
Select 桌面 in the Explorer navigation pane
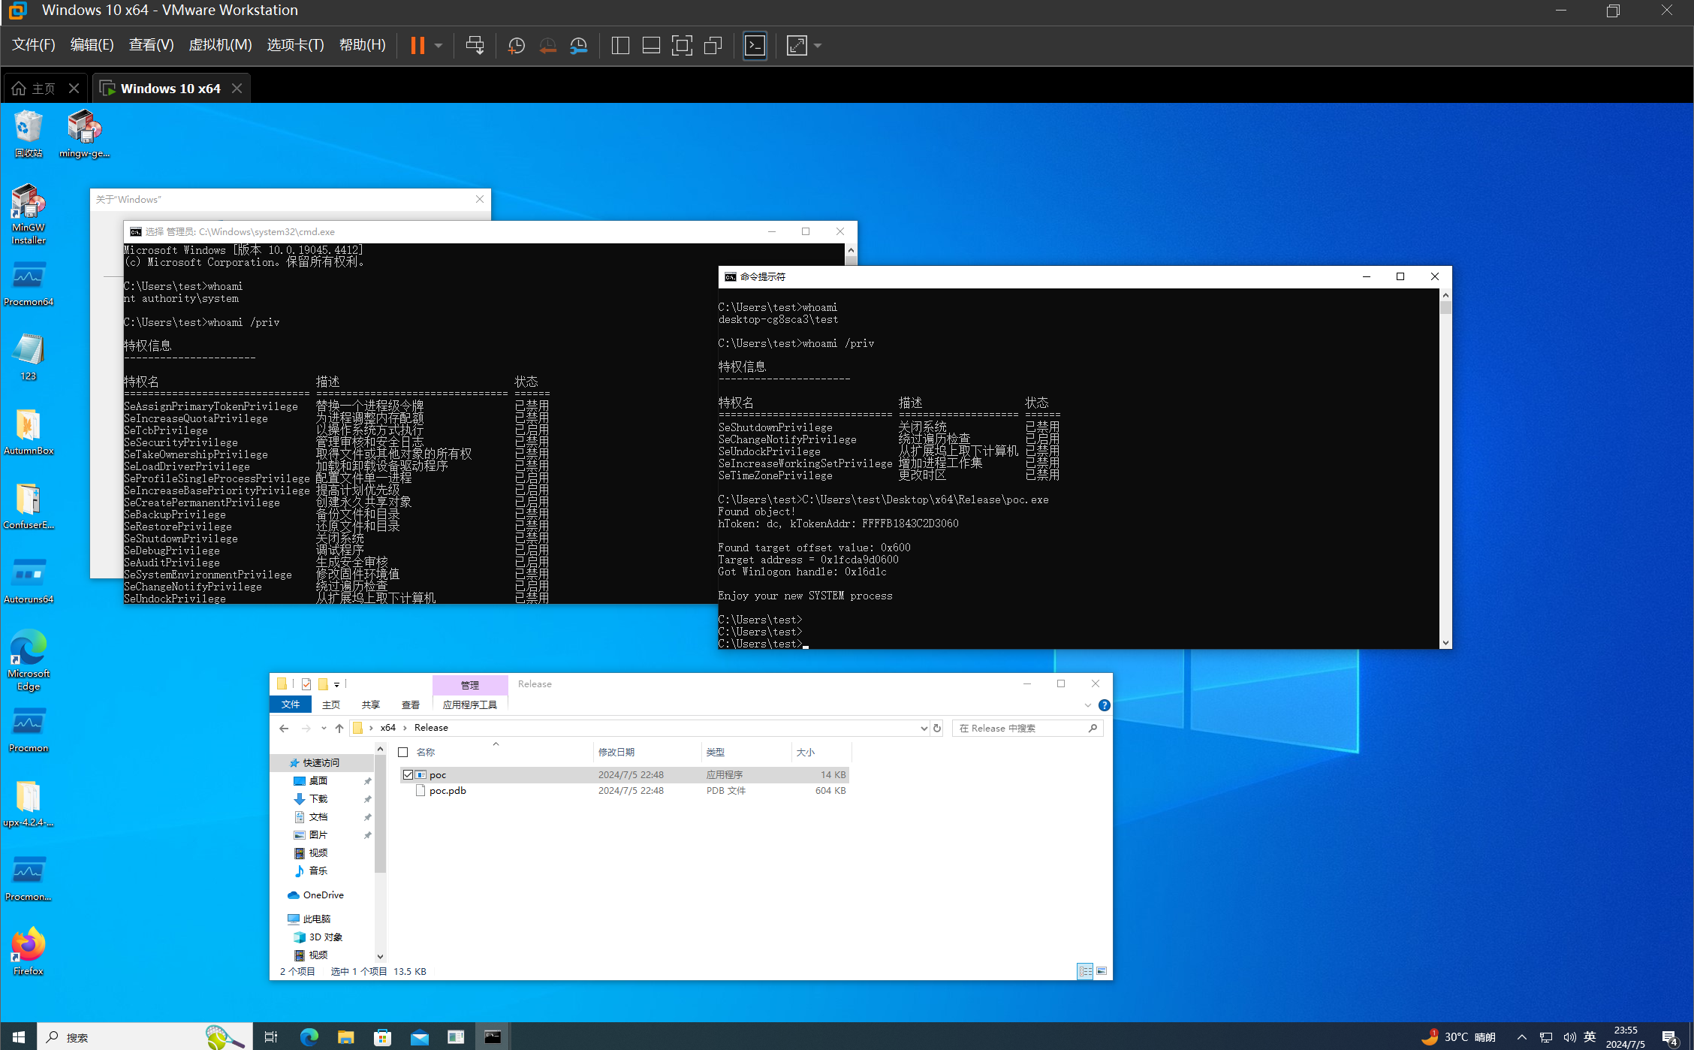(x=318, y=781)
